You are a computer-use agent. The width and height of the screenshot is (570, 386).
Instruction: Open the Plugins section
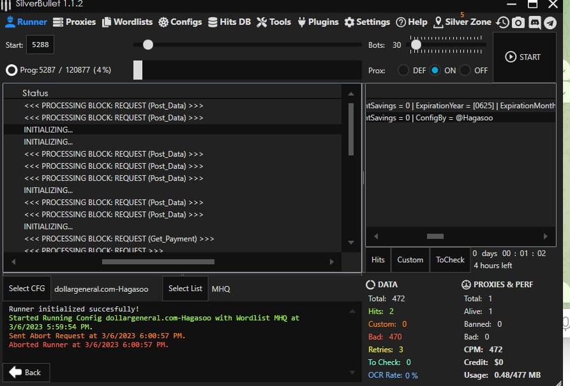tap(316, 22)
